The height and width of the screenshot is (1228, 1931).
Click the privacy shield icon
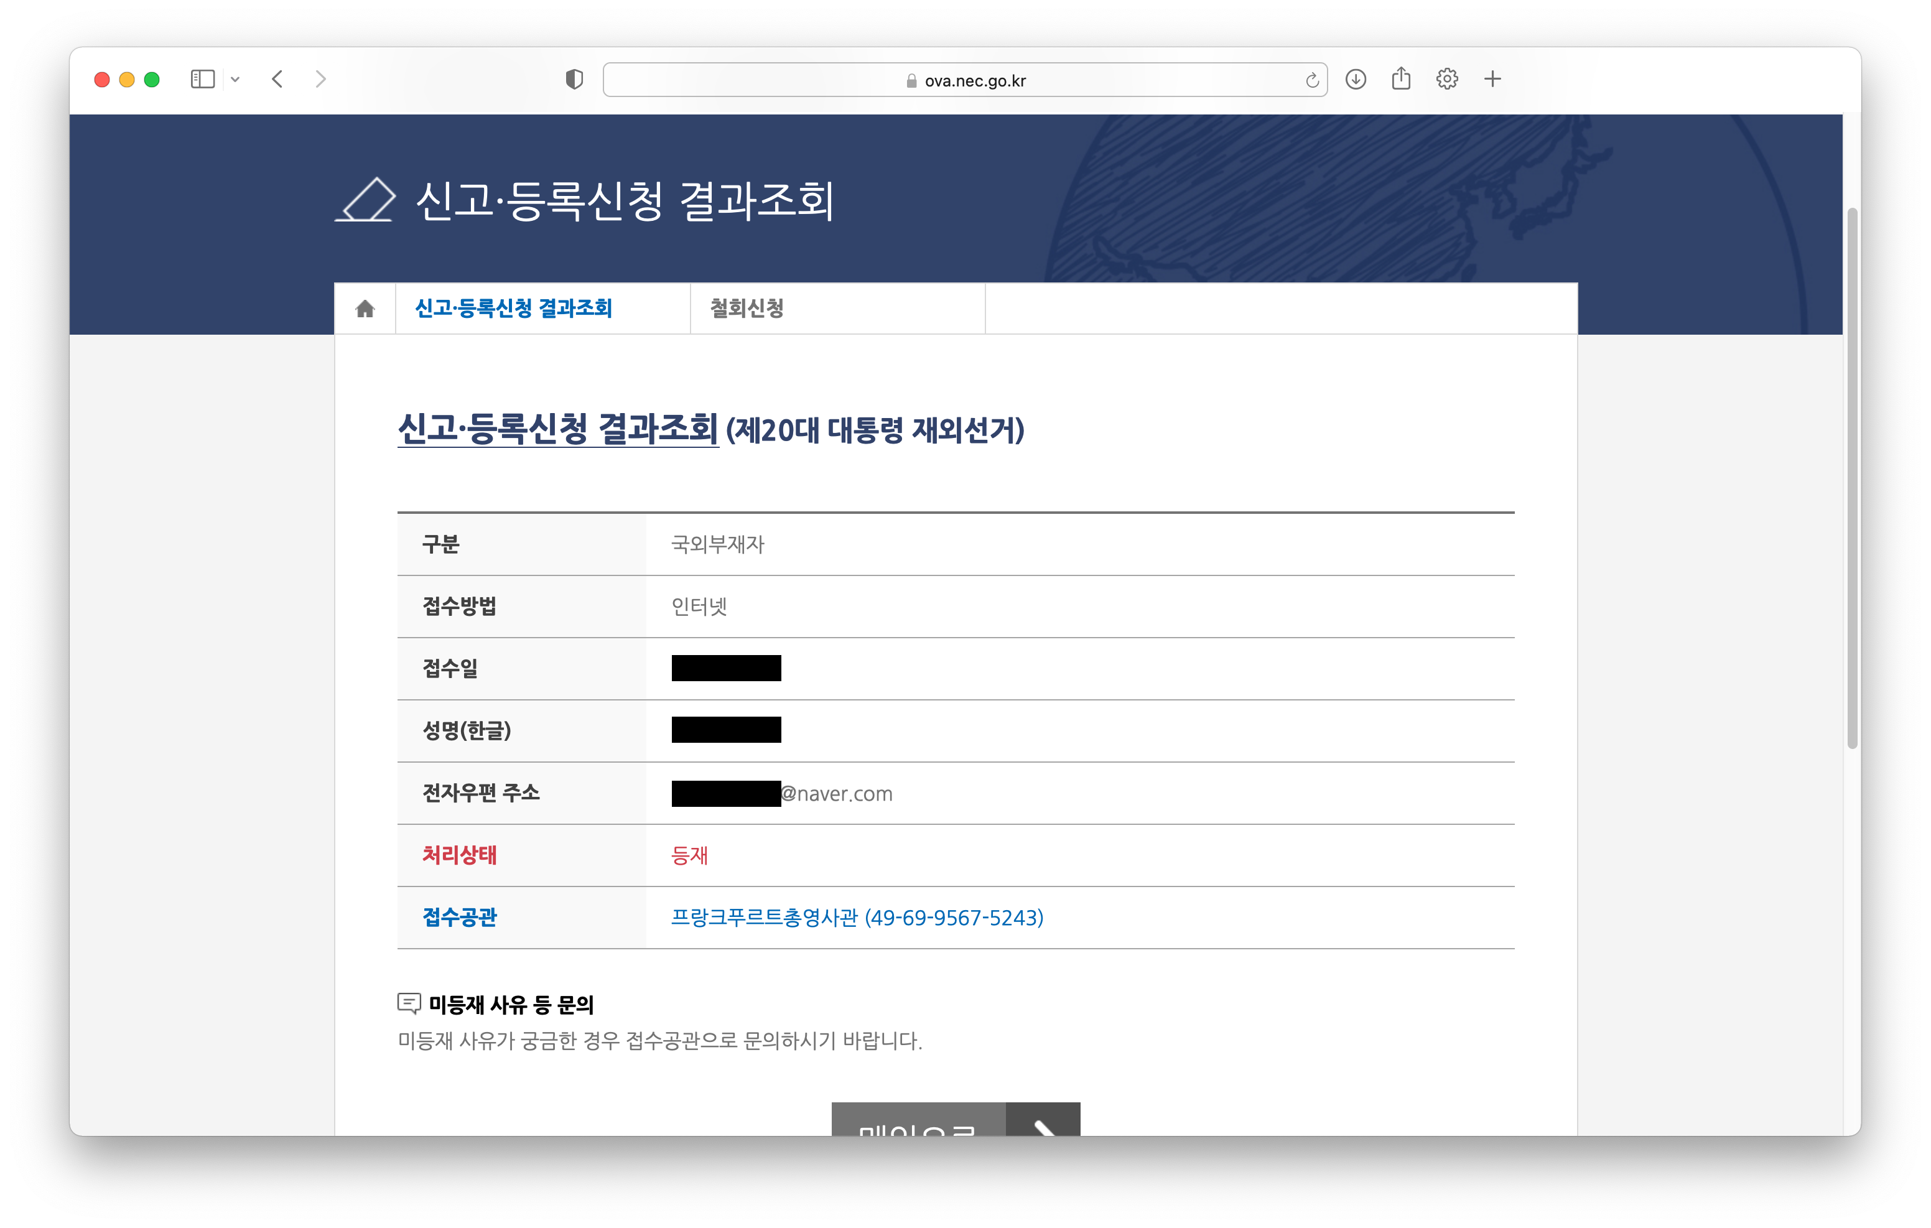pos(574,78)
